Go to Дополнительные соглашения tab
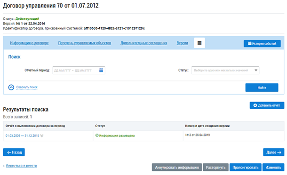This screenshot has width=287, height=175. 143,43
